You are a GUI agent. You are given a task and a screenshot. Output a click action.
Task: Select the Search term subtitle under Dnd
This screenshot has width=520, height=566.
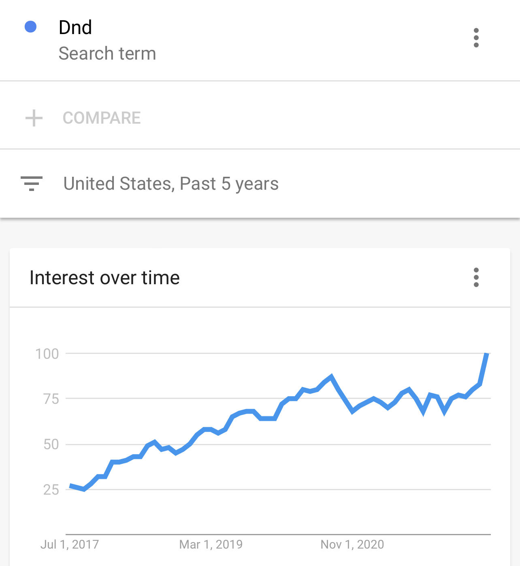click(x=107, y=54)
